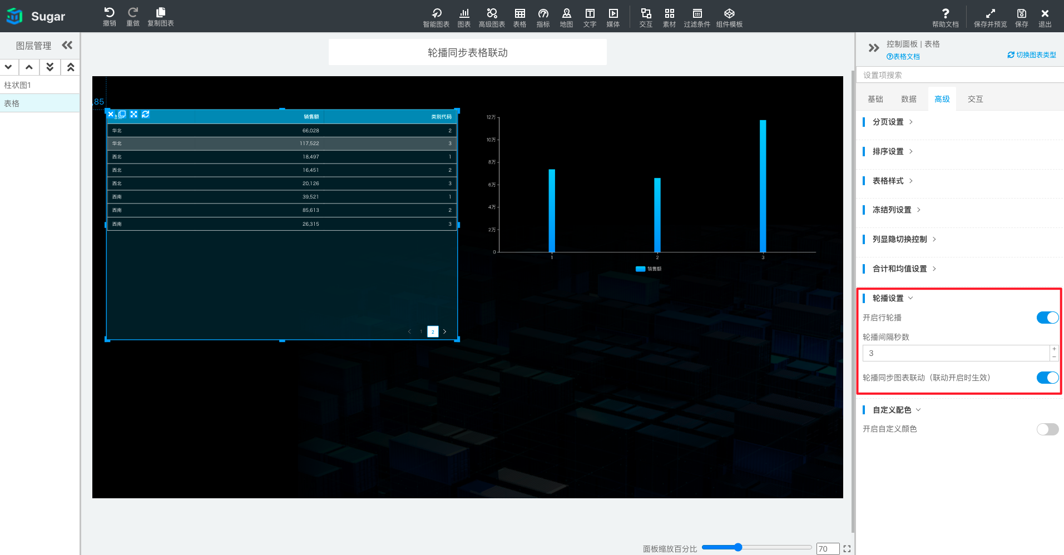Increase 轮播间隔秒数 with plus stepper
1064x555 pixels.
click(x=1054, y=349)
